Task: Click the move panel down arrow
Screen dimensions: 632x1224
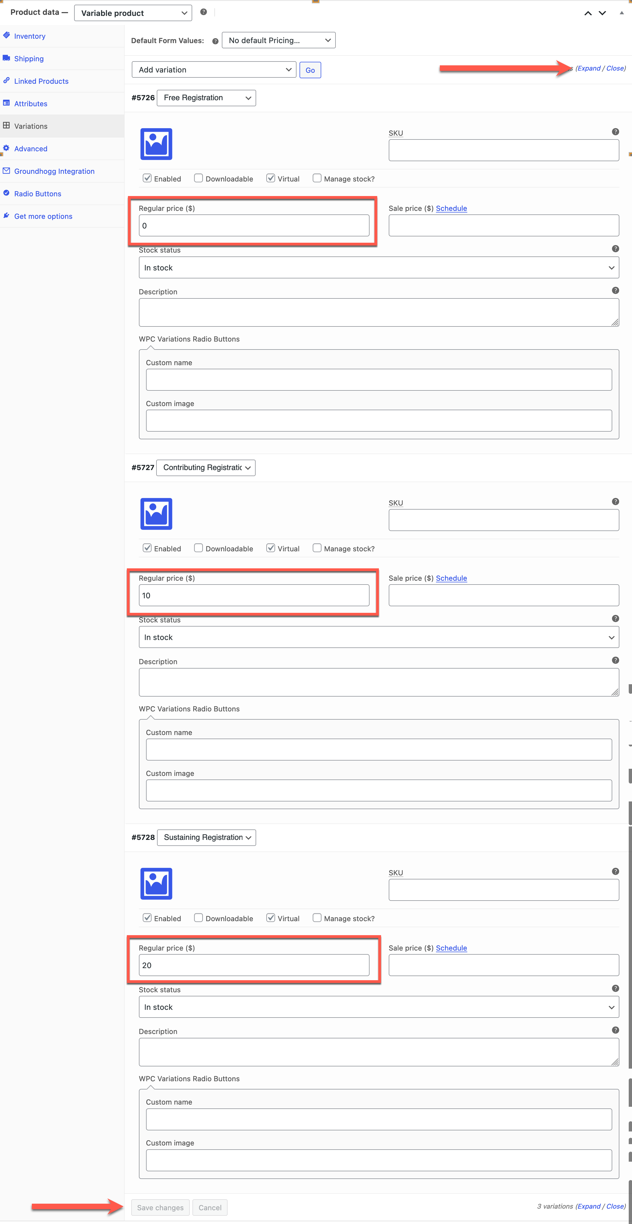Action: (602, 13)
